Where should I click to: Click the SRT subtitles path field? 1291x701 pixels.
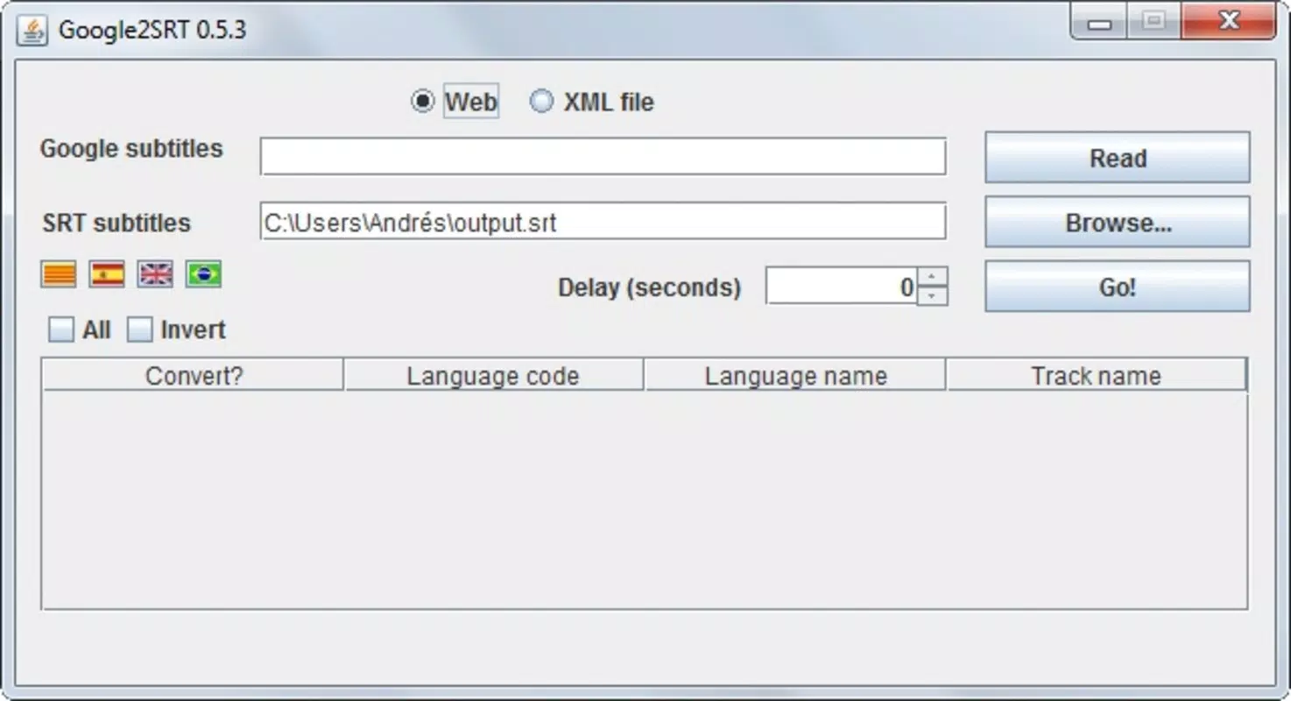603,222
